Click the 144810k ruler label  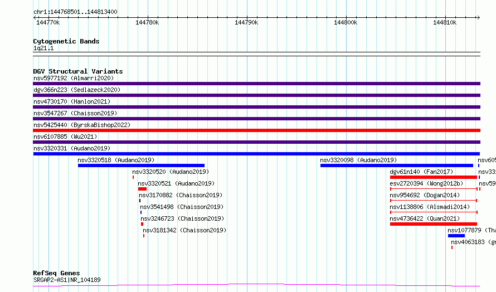click(445, 22)
